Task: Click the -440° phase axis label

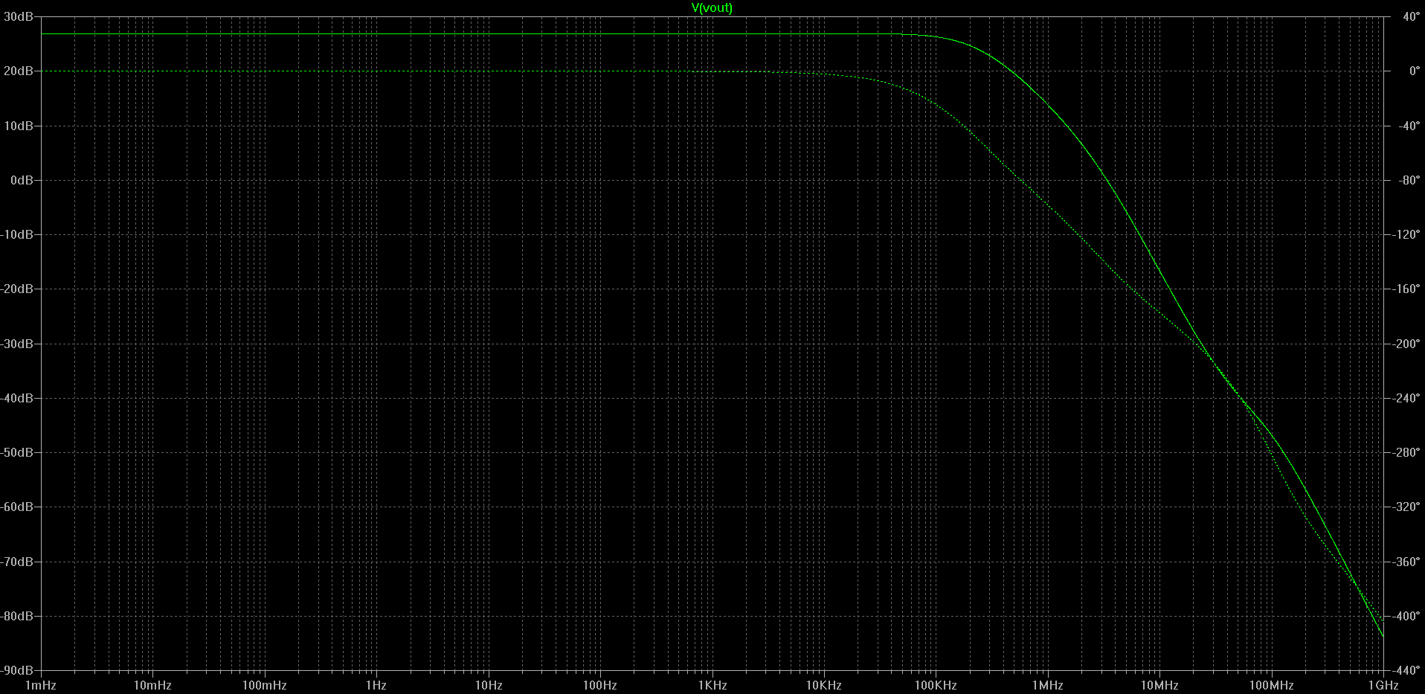Action: 1406,670
